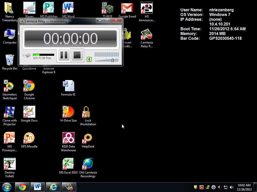Click the audio level meter bars
The height and width of the screenshot is (192, 257).
pyautogui.click(x=106, y=54)
